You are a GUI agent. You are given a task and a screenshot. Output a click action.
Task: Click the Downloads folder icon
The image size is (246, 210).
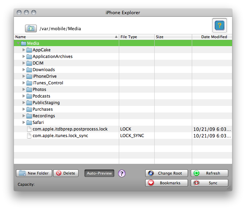pos(29,69)
